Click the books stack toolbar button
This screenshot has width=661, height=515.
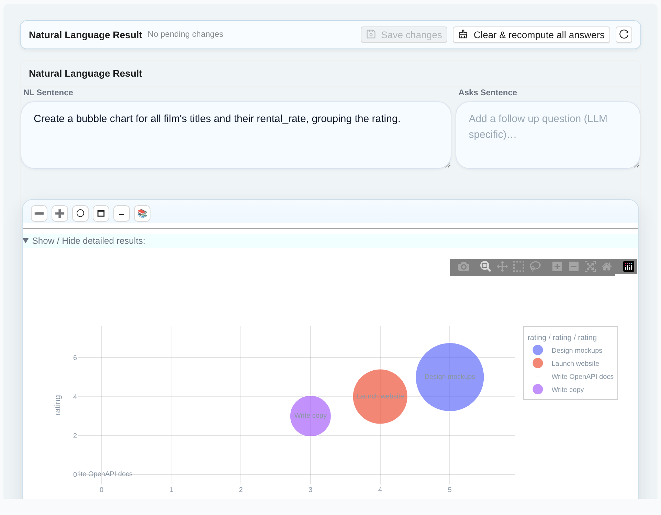pyautogui.click(x=142, y=213)
